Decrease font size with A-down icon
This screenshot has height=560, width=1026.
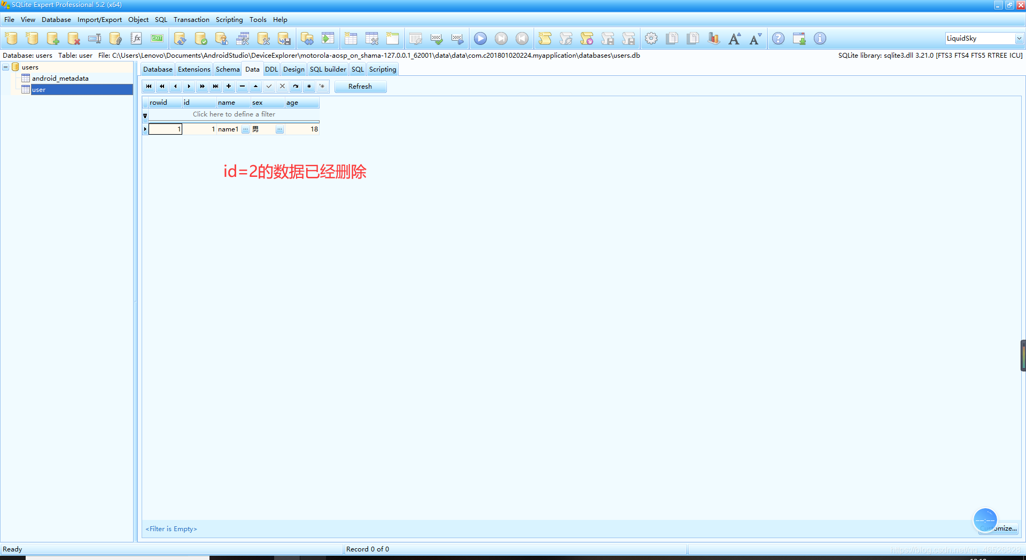pos(756,38)
